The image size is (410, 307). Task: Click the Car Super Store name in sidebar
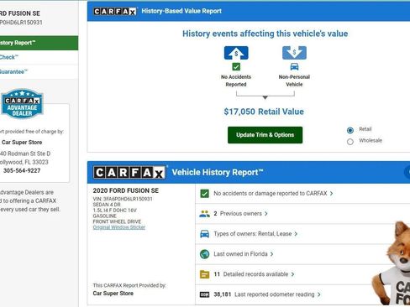[22, 143]
